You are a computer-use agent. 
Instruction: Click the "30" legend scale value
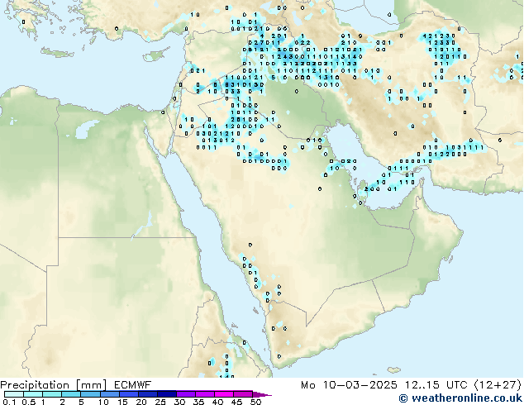click(x=179, y=402)
